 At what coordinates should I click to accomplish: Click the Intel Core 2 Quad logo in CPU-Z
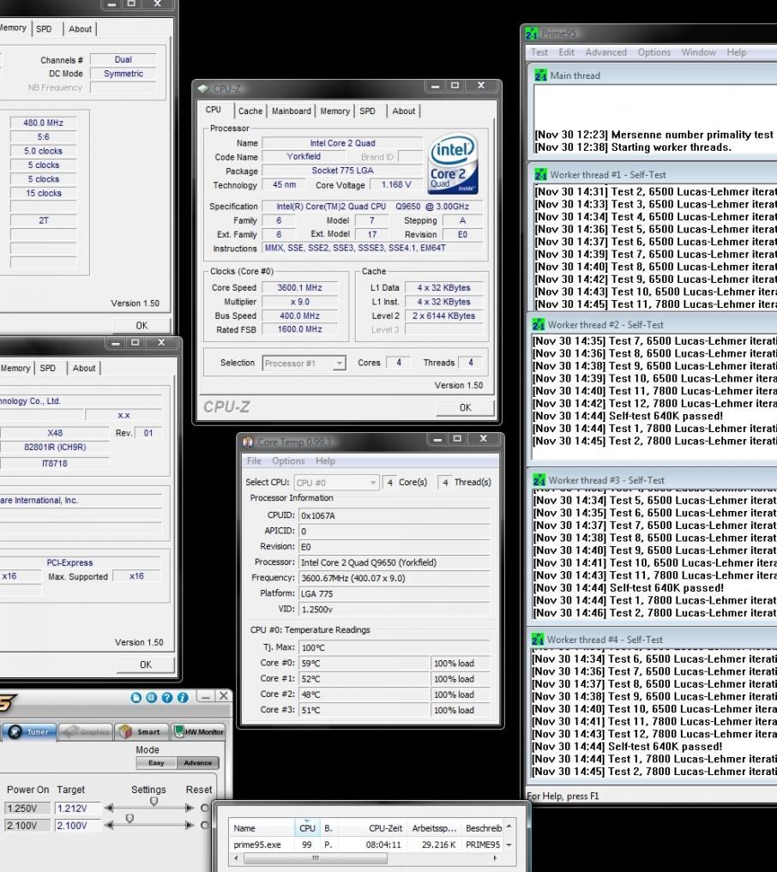tap(453, 163)
